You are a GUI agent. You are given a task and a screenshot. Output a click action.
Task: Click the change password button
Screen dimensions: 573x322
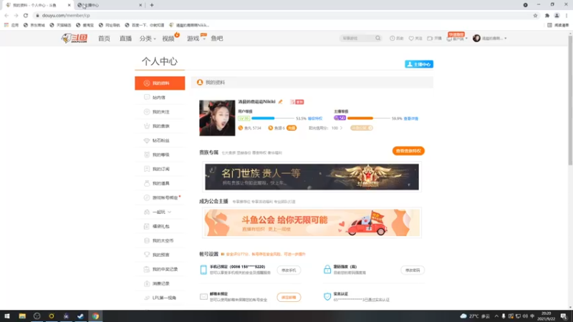coord(413,270)
